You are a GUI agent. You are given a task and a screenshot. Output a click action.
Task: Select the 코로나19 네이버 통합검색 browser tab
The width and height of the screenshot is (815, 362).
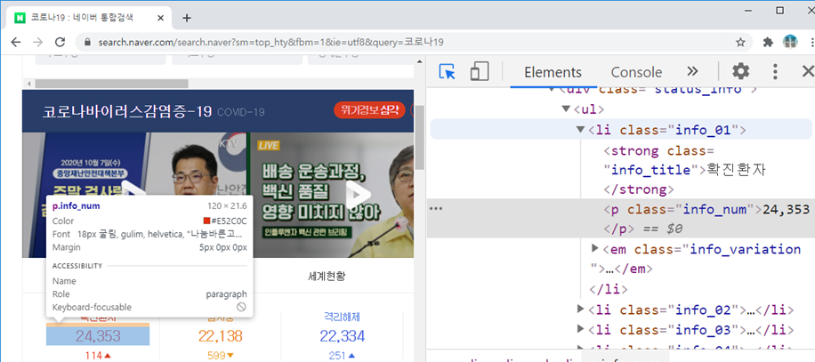click(90, 18)
